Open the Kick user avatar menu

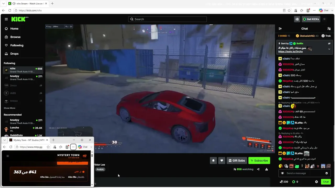pyautogui.click(x=325, y=19)
